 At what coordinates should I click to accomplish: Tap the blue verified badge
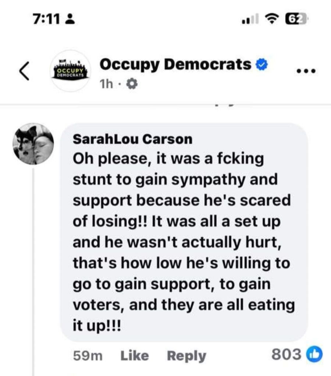pos(261,65)
